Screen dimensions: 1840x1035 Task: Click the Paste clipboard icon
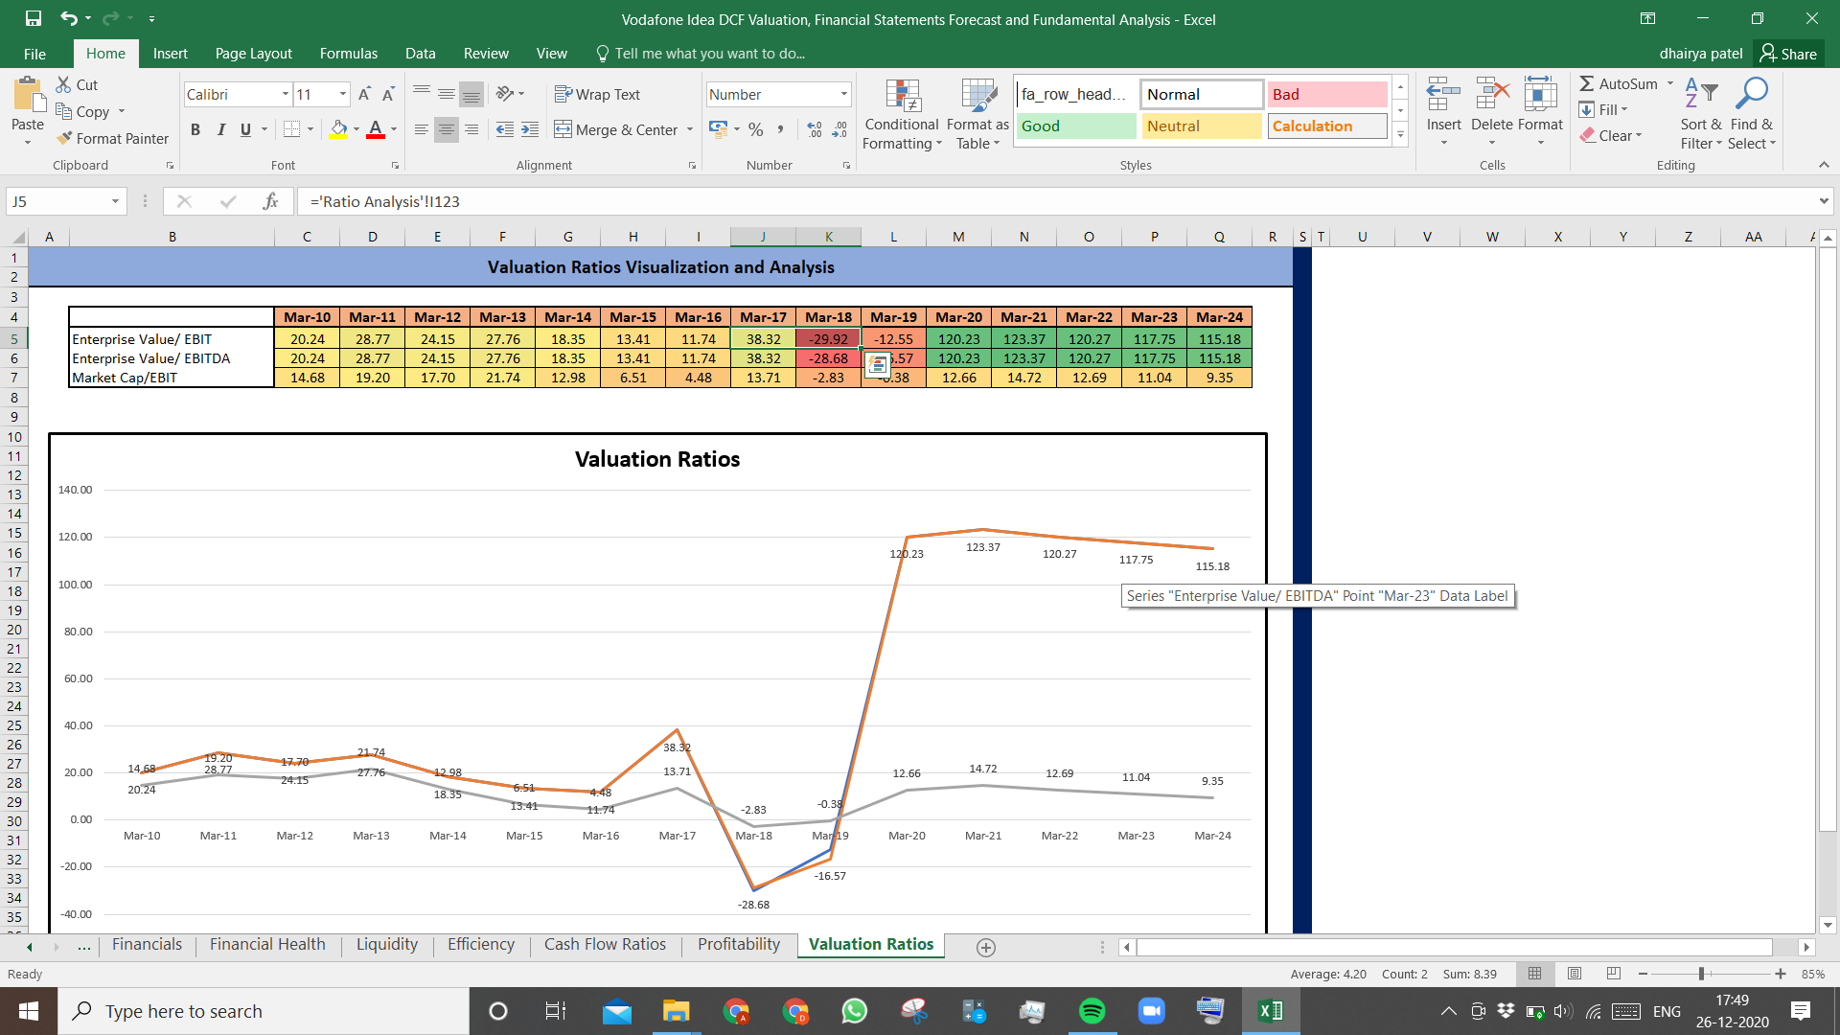pos(28,96)
